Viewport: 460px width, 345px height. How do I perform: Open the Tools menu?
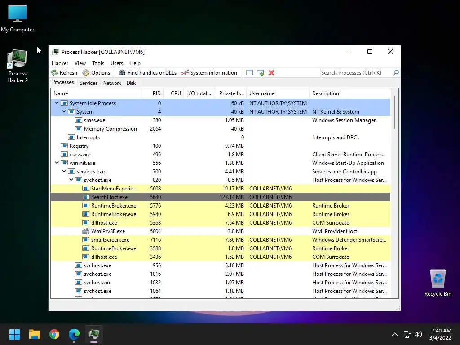98,63
